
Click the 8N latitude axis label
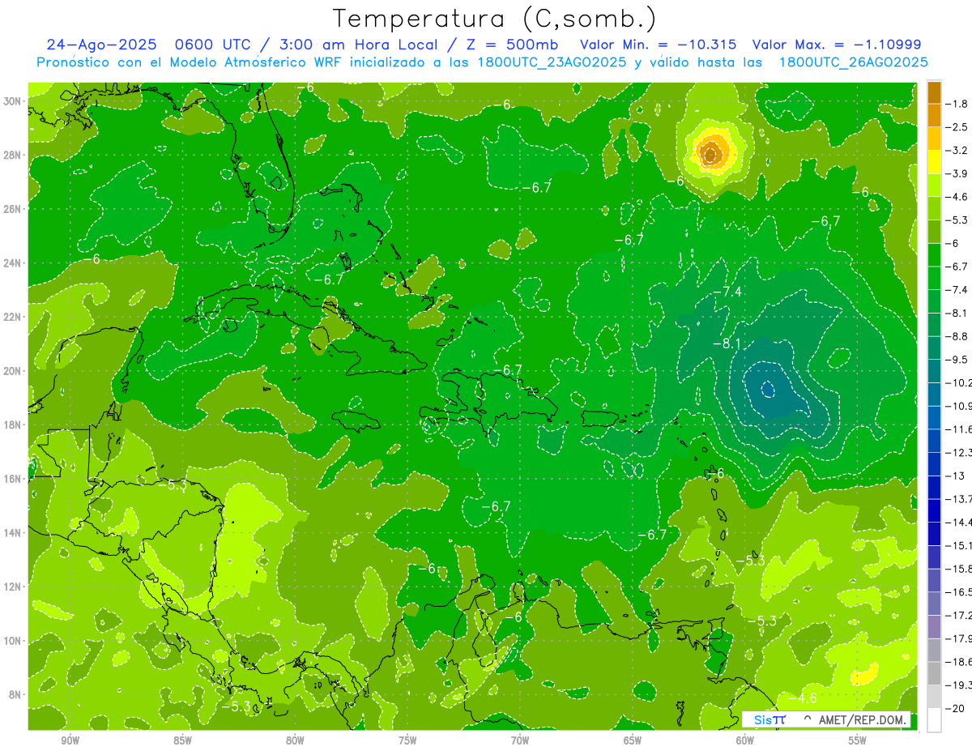point(16,694)
